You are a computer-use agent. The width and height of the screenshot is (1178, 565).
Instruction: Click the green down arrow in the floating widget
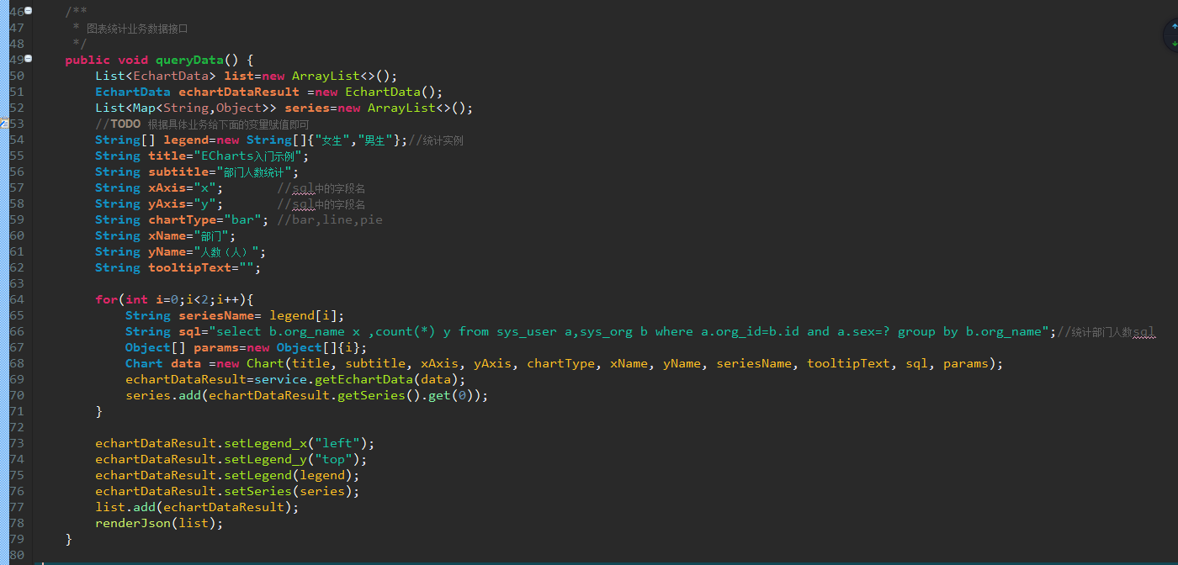pos(1175,43)
